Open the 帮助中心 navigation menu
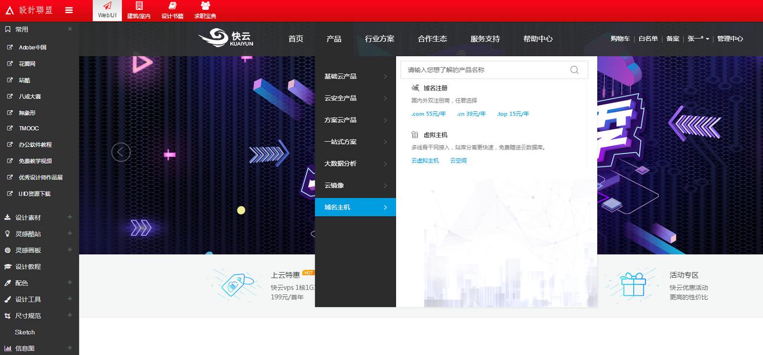 tap(538, 38)
